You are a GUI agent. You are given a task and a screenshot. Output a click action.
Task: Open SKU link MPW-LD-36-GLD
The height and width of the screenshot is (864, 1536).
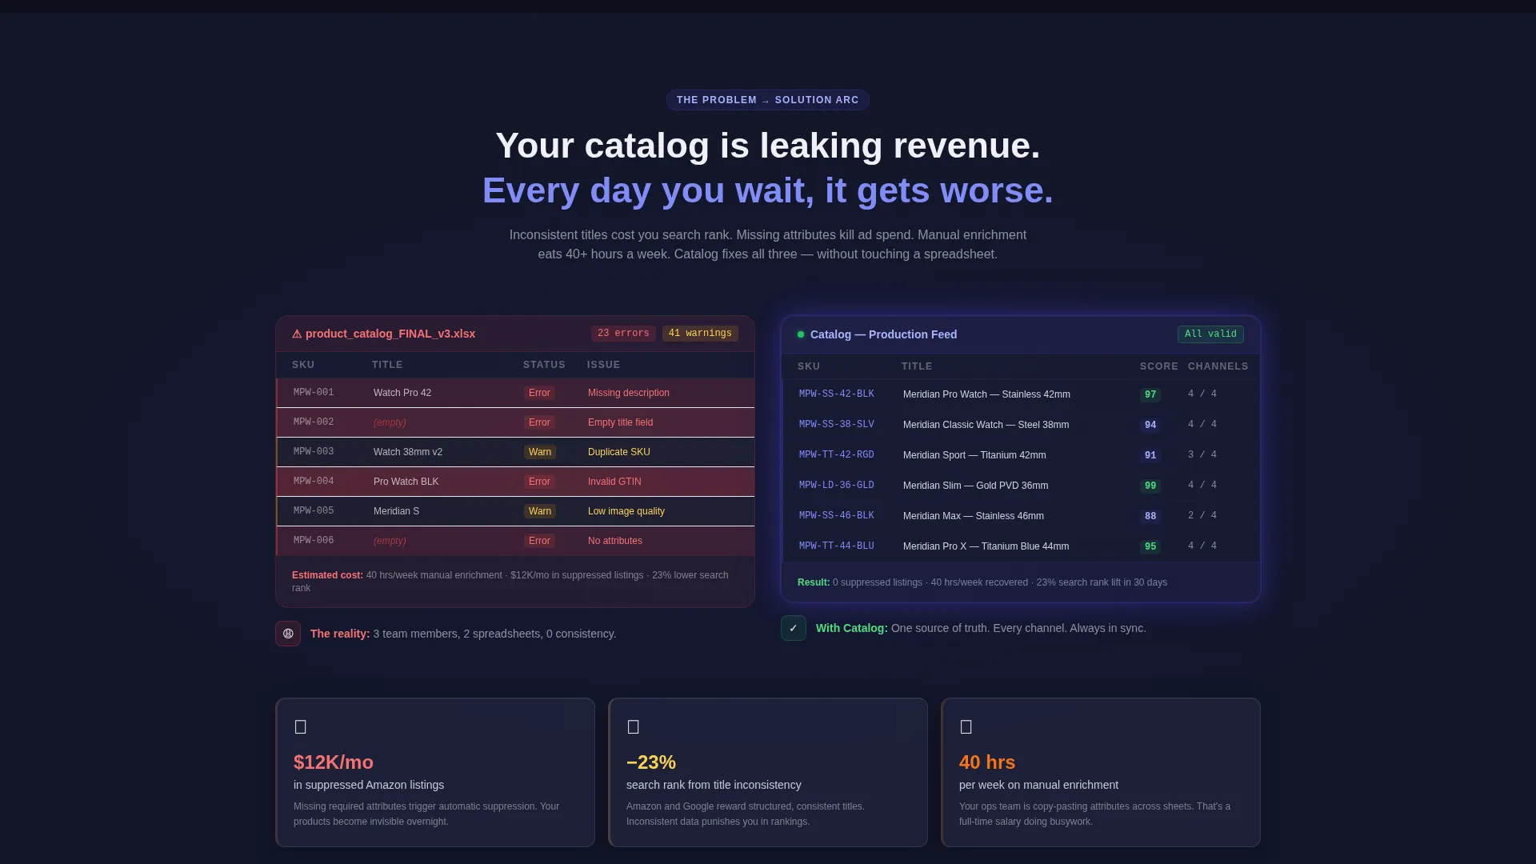pos(836,486)
